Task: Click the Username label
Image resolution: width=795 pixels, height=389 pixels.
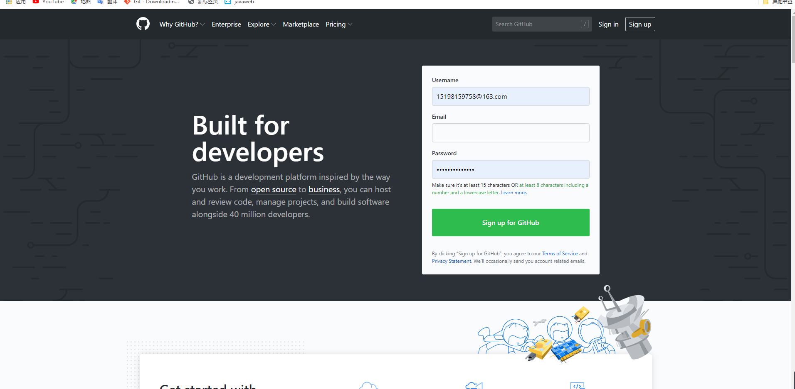Action: tap(445, 80)
